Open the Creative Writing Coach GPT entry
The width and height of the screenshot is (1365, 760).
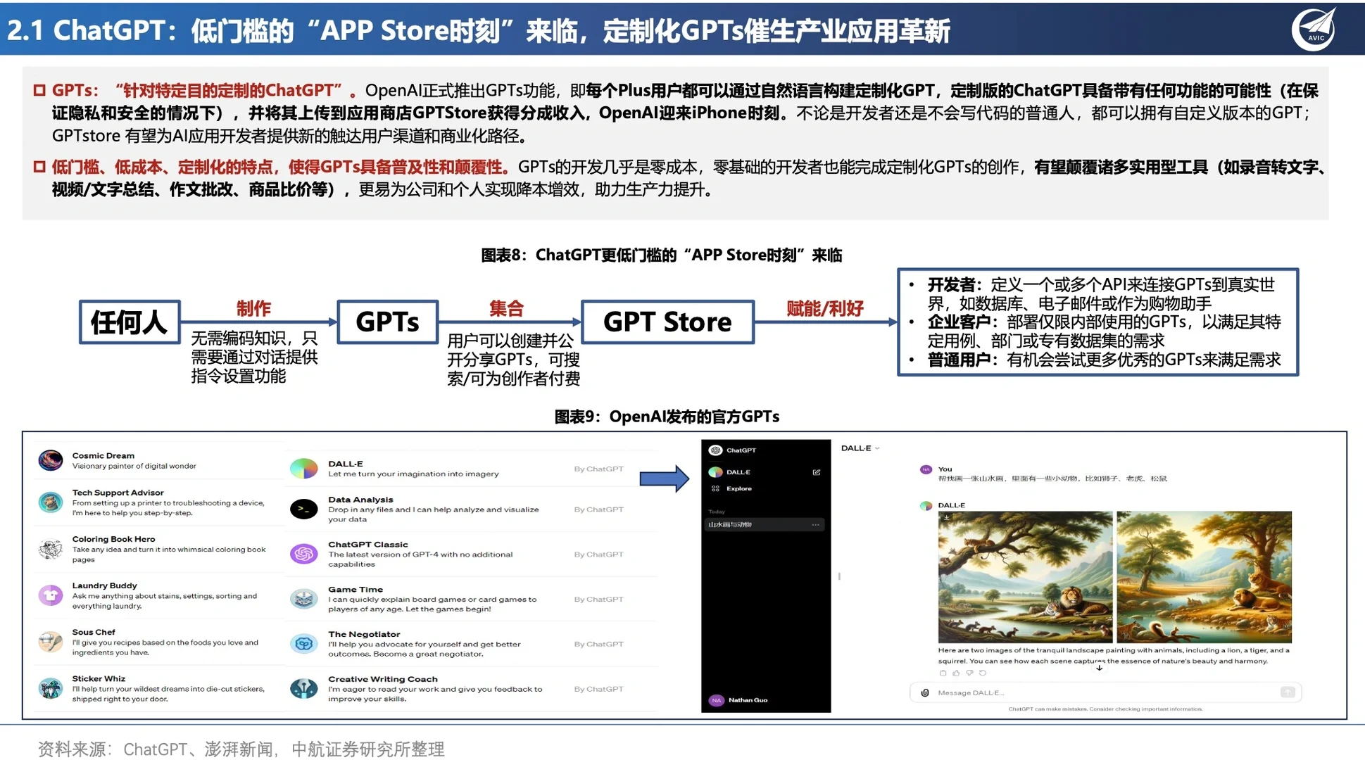(472, 688)
